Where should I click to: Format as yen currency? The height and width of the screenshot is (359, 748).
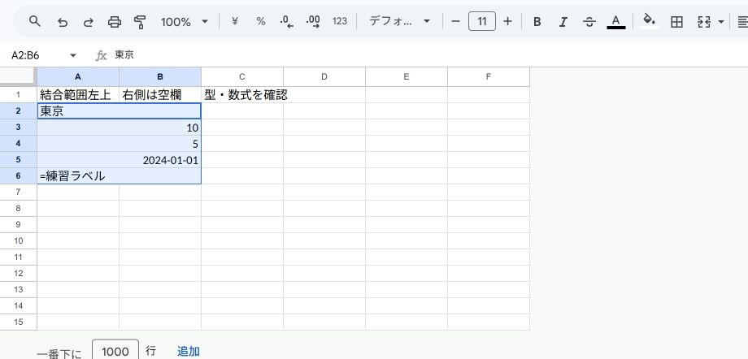click(x=234, y=21)
